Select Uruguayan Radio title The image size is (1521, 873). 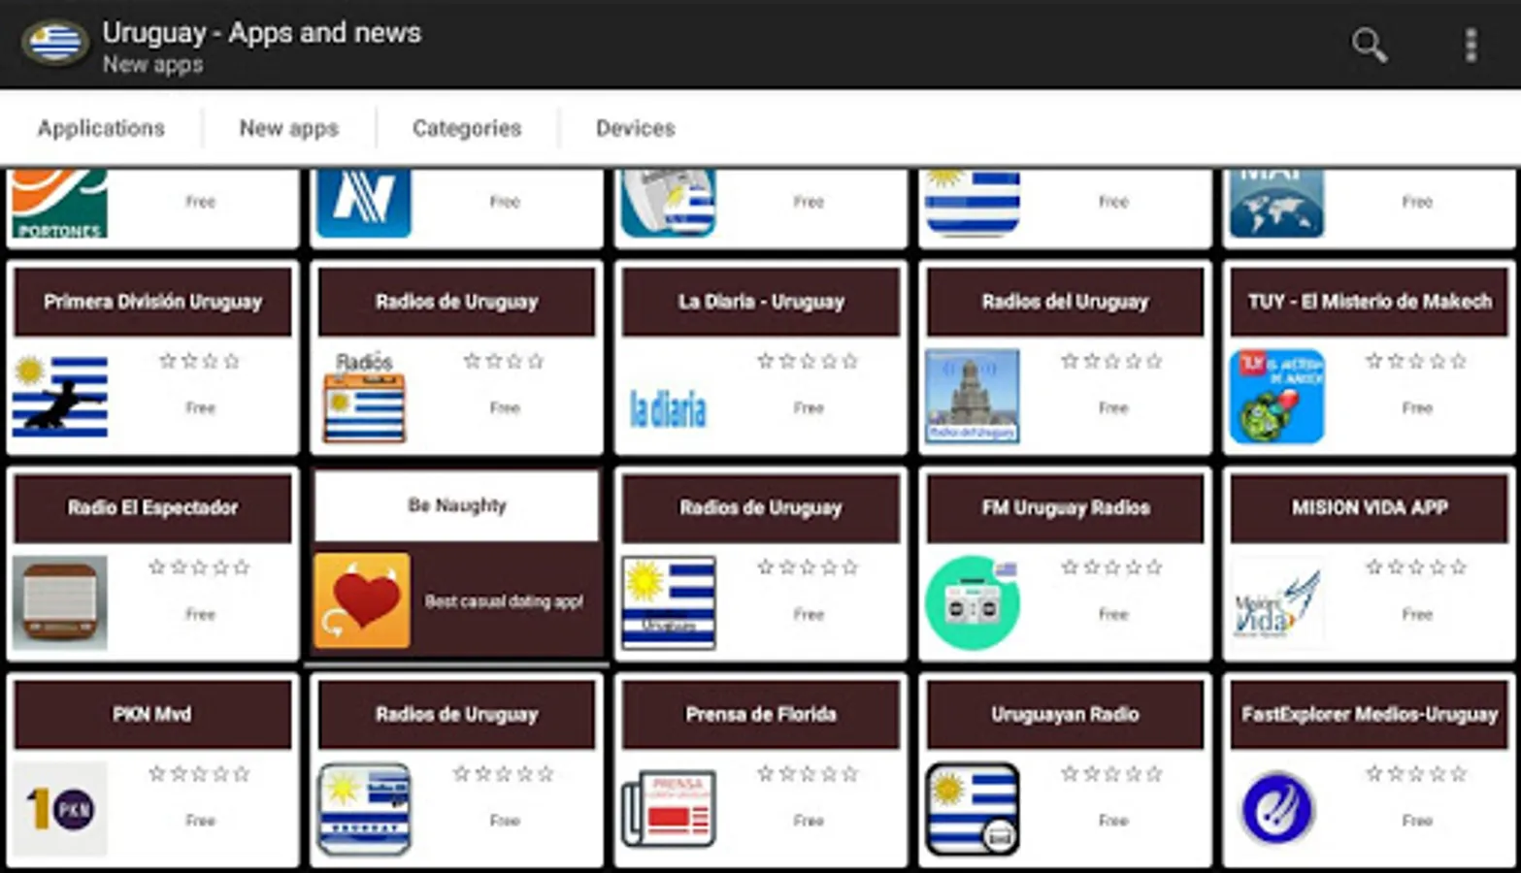point(1065,714)
